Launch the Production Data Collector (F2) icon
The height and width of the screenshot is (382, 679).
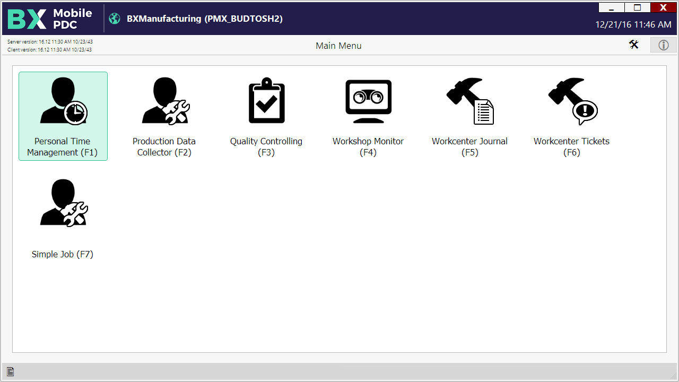click(164, 101)
